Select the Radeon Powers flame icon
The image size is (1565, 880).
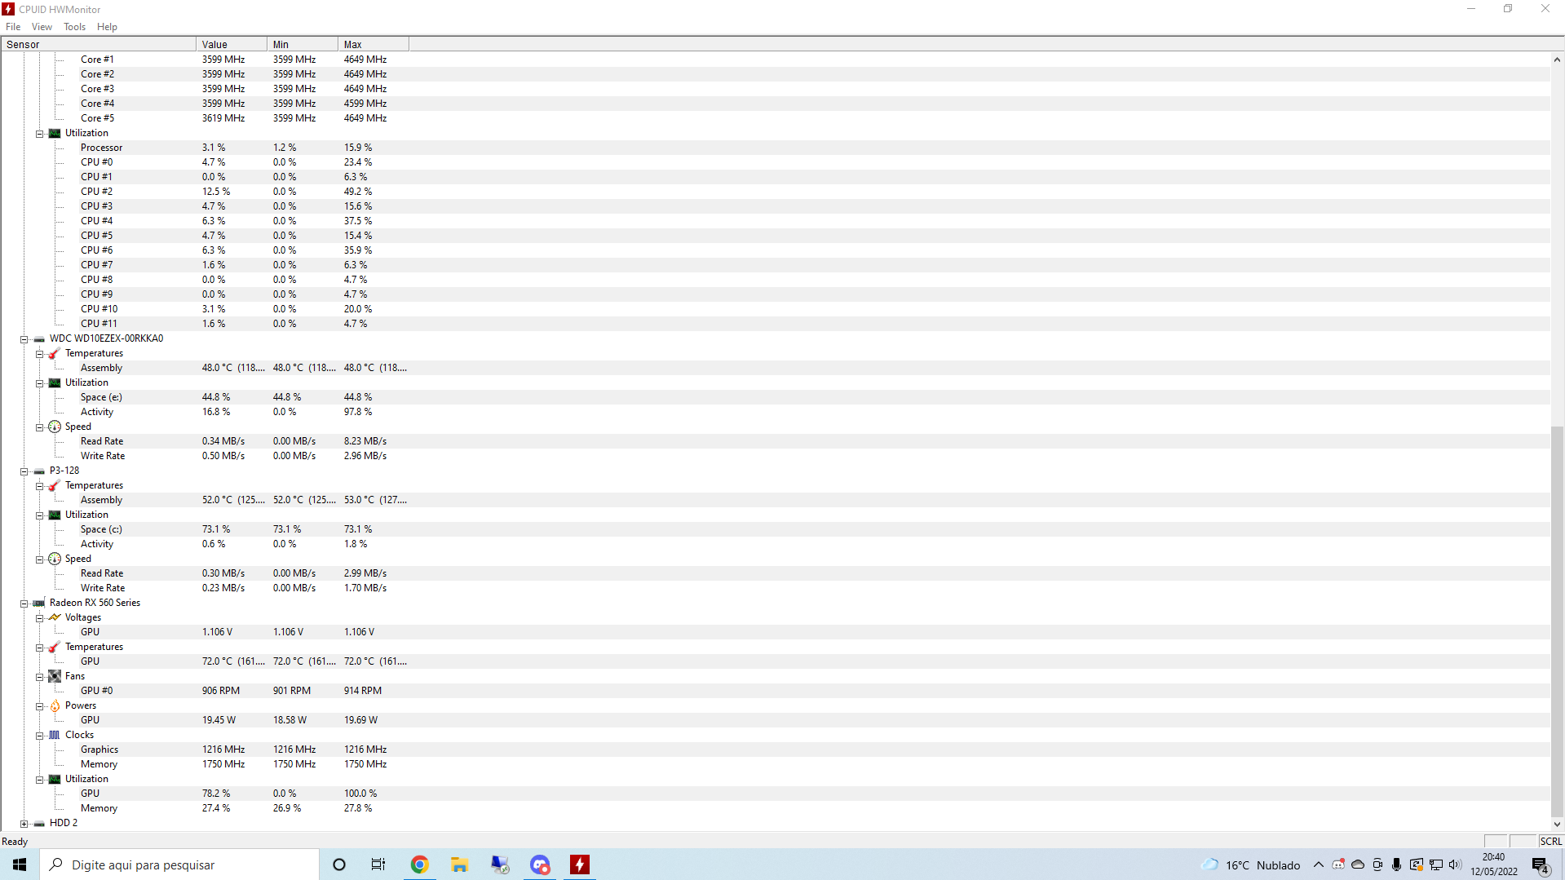coord(55,705)
